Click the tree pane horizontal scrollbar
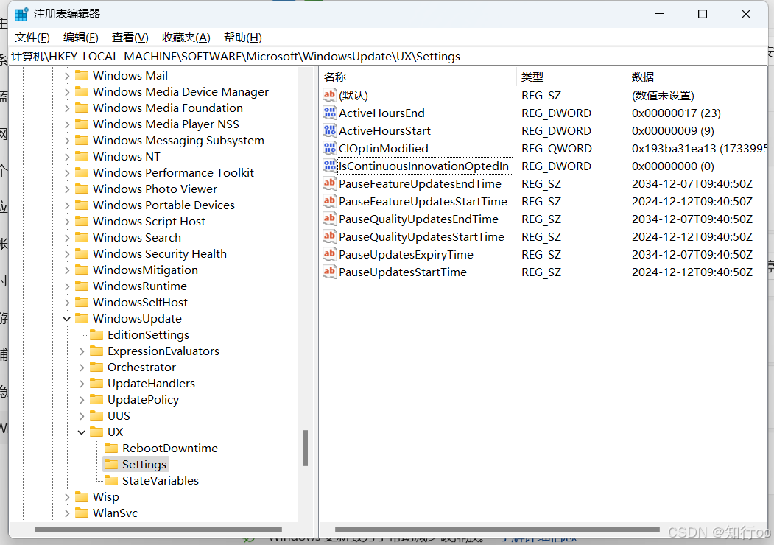The height and width of the screenshot is (545, 774). click(x=158, y=530)
